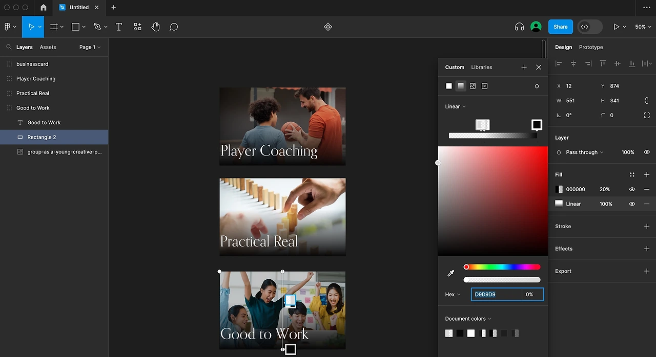656x357 pixels.
Task: Toggle Dev Mode switch
Action: coord(589,27)
